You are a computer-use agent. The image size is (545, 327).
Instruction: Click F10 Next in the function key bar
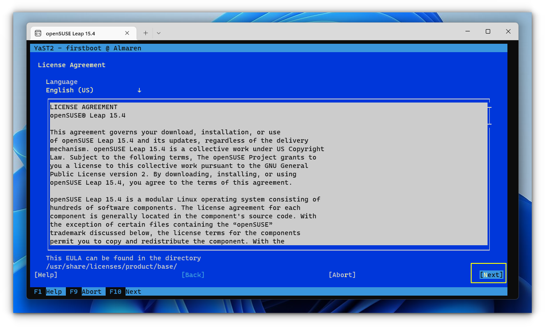[x=126, y=292]
